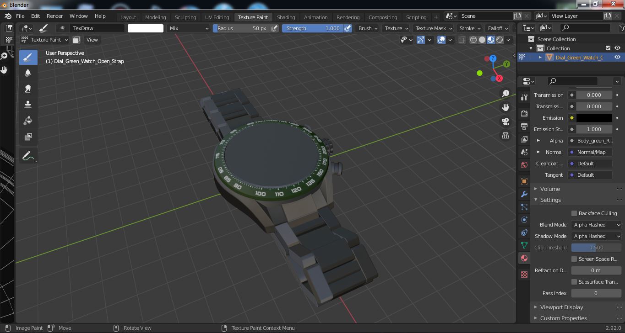Open the Physics properties tab
Screen dimensions: 625x333
pos(524,220)
